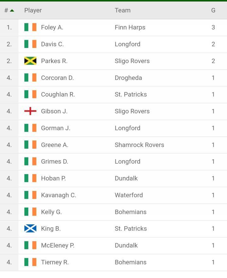Click the Scotland flag beside King B.

30,228
